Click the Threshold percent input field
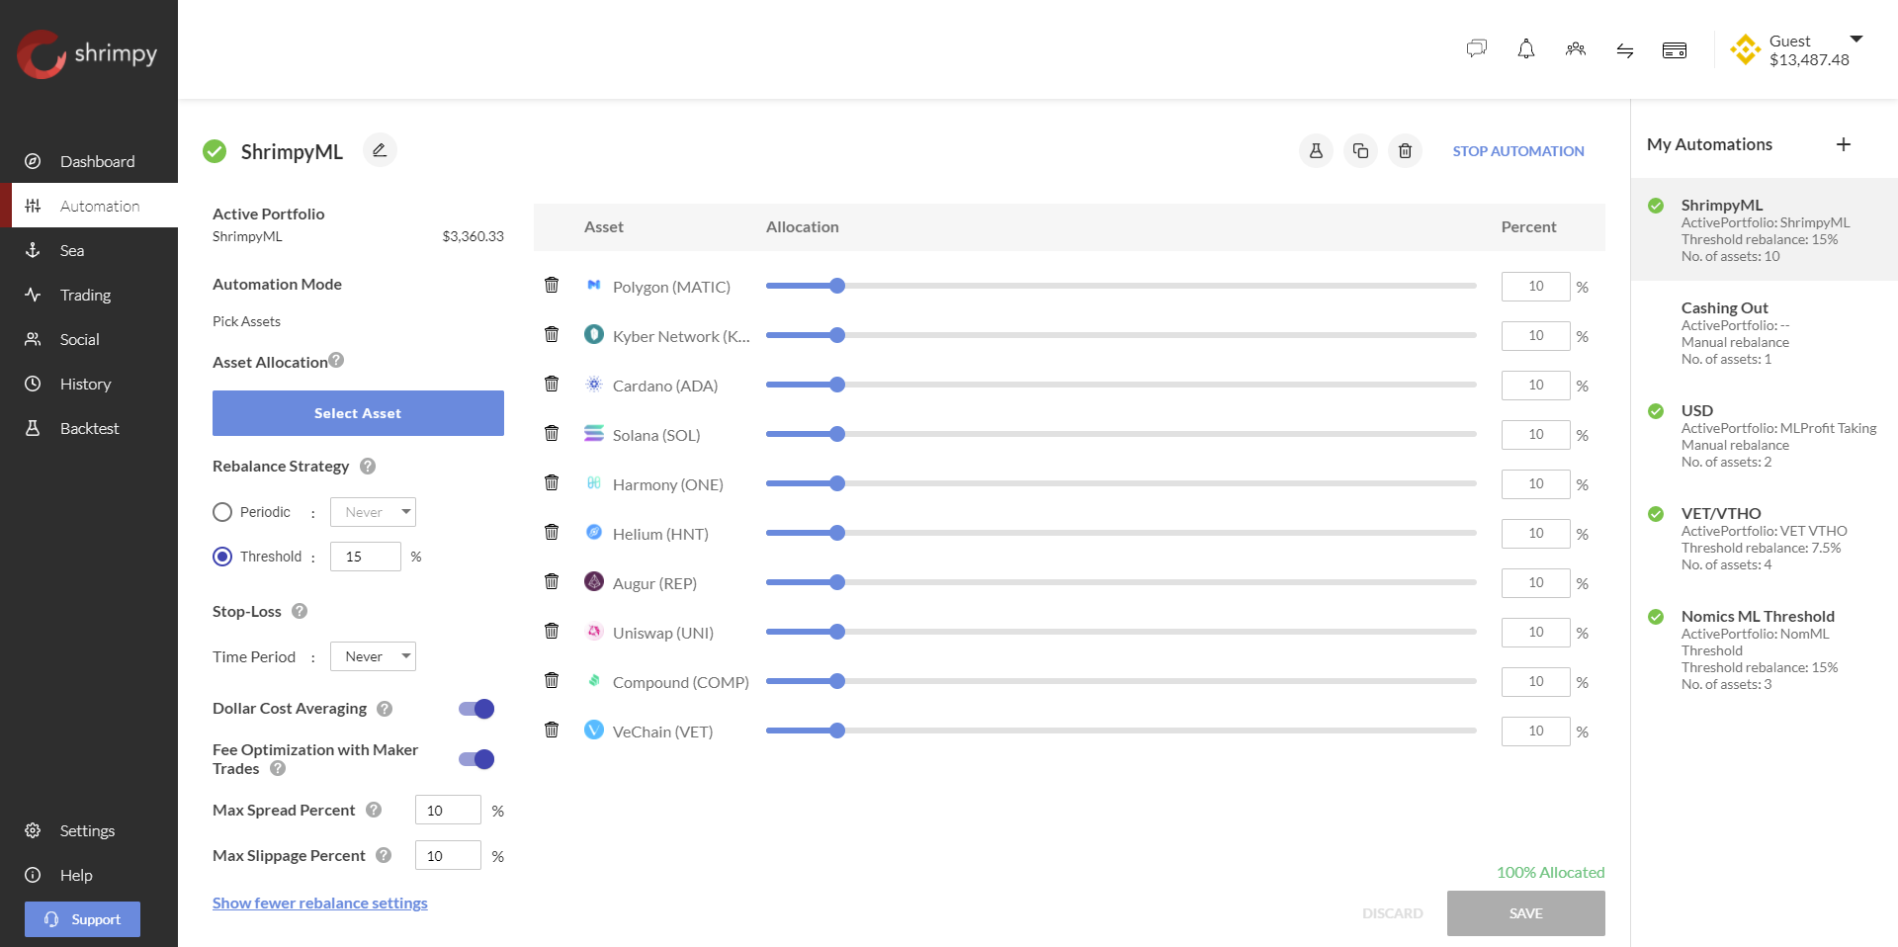This screenshot has width=1898, height=947. click(x=366, y=557)
